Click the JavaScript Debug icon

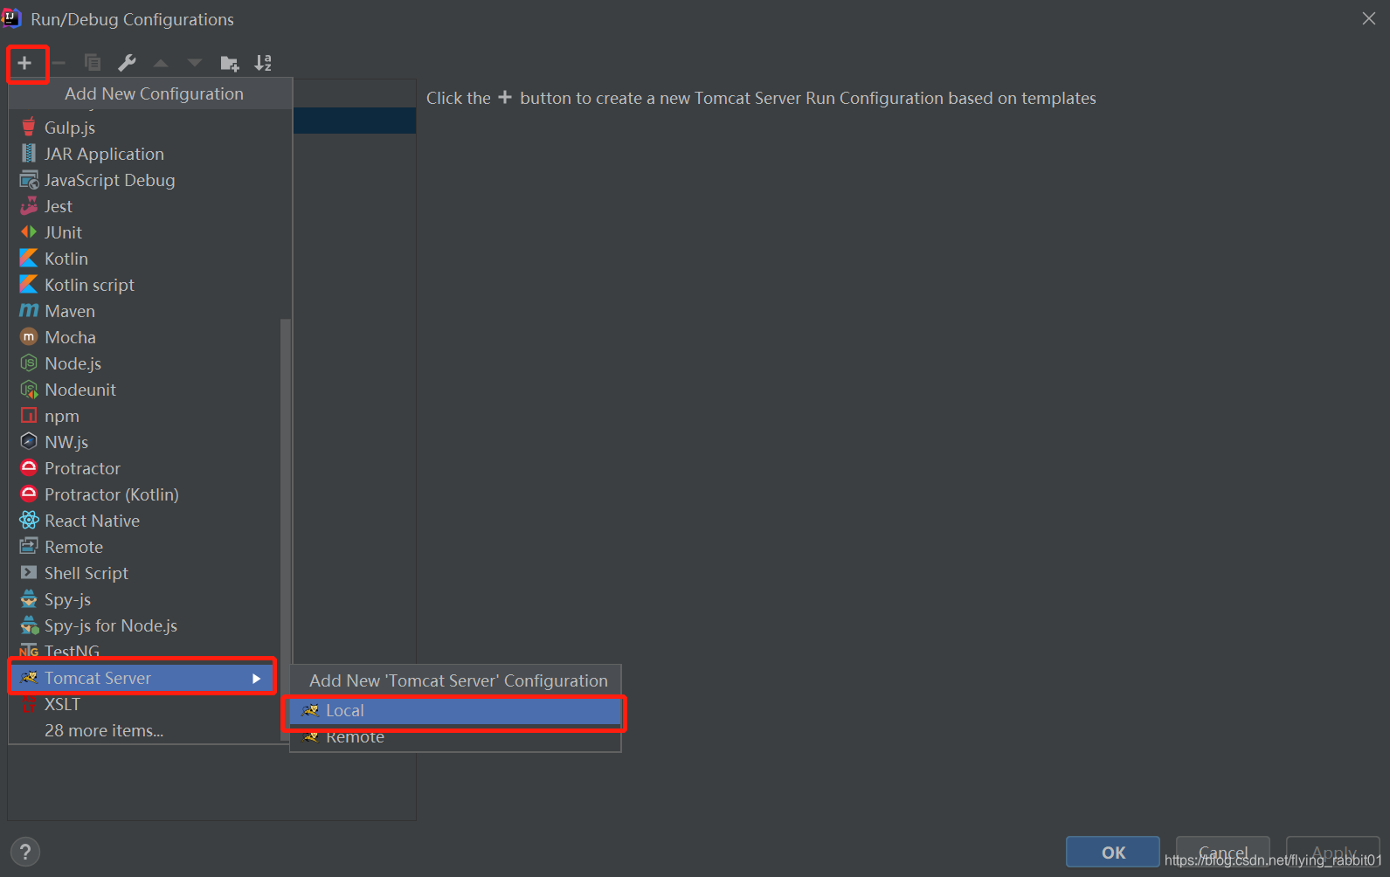[29, 180]
